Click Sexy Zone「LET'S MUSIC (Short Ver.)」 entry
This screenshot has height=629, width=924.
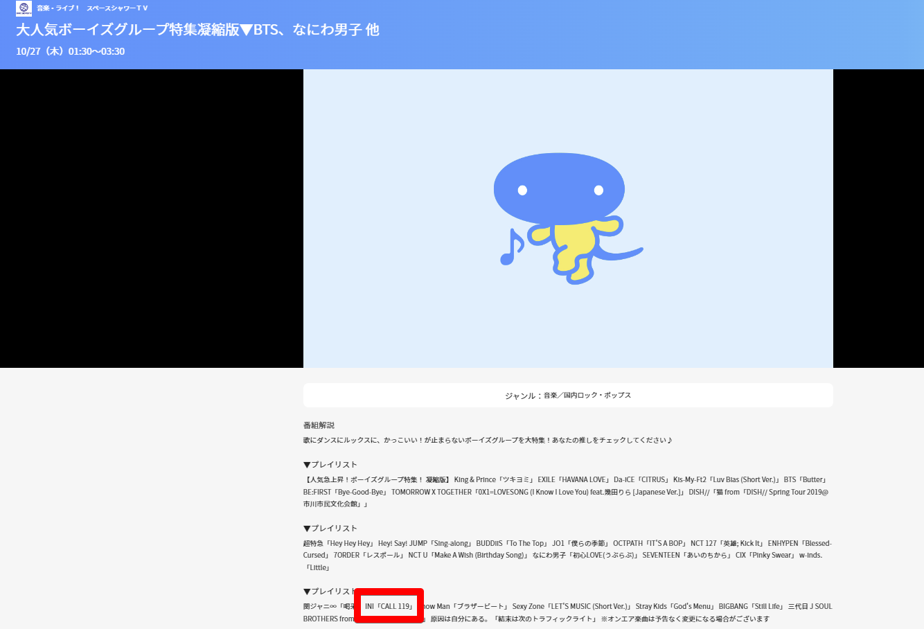pyautogui.click(x=572, y=607)
